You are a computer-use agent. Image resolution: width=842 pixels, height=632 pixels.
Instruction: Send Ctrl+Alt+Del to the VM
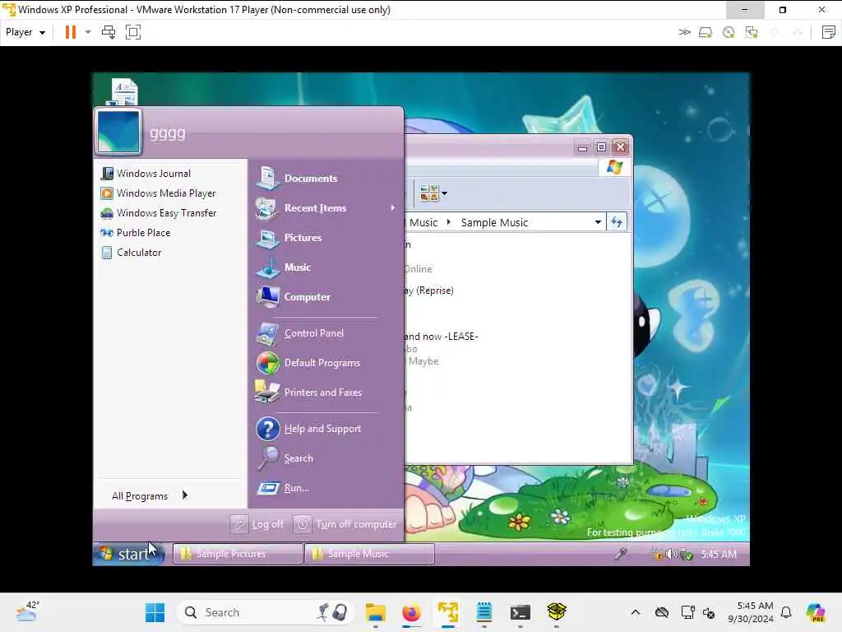click(109, 32)
